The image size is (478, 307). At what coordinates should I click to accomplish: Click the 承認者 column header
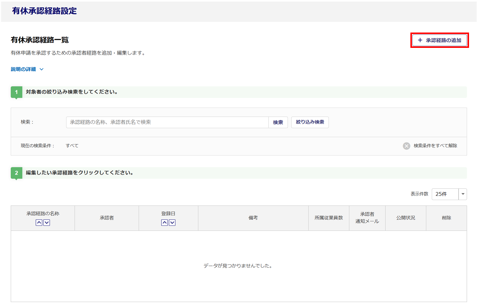107,218
